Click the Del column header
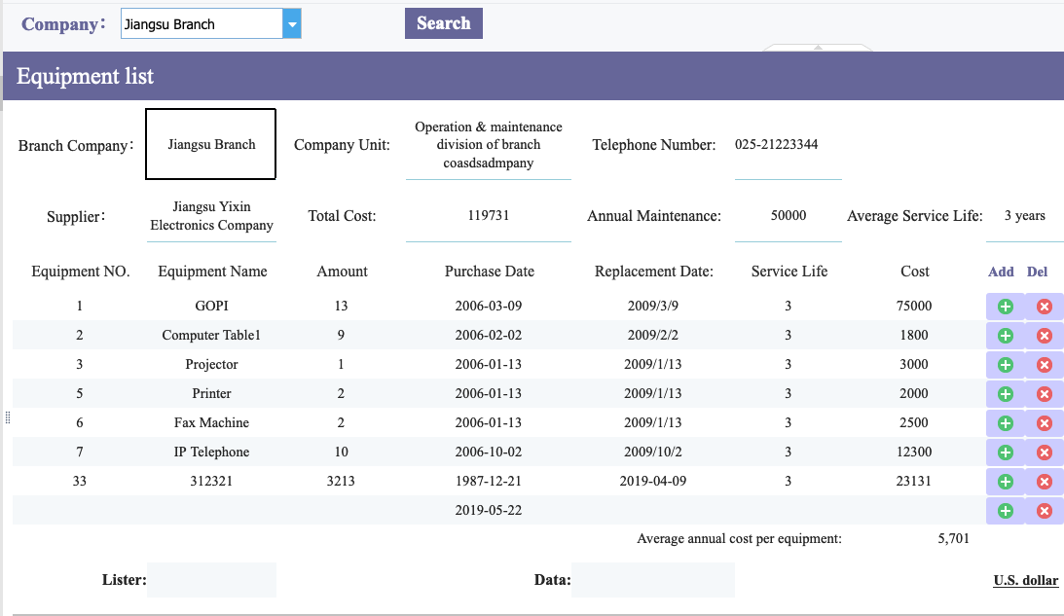1064x616 pixels. [x=1037, y=272]
